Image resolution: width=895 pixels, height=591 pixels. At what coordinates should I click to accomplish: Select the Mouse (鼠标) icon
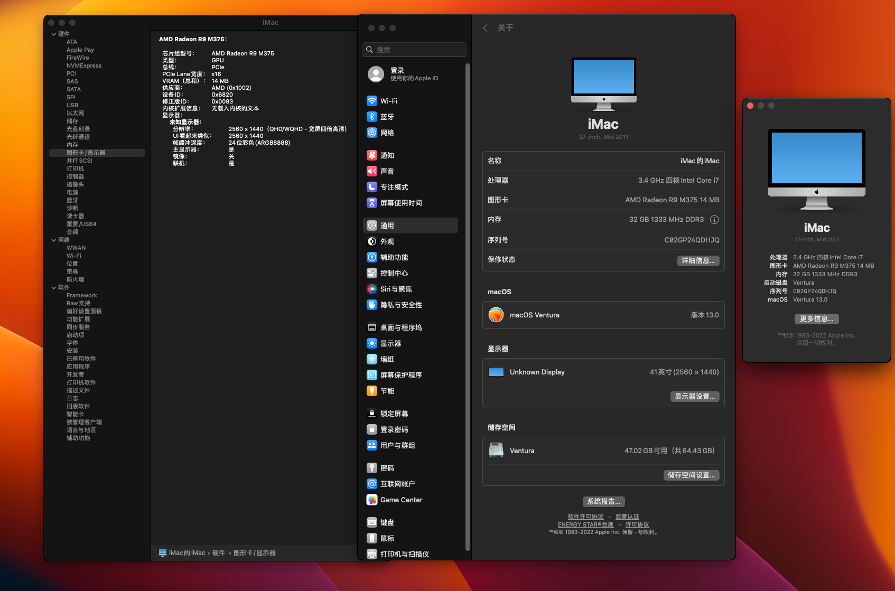pyautogui.click(x=372, y=538)
